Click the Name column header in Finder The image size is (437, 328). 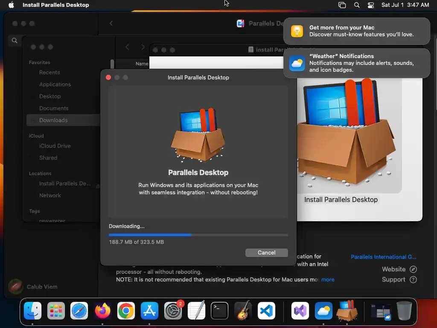(142, 64)
